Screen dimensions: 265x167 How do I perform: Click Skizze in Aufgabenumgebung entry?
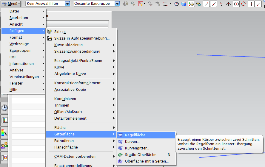click(82, 38)
